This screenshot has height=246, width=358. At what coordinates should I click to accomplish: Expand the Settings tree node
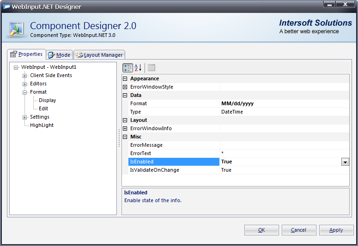point(25,117)
